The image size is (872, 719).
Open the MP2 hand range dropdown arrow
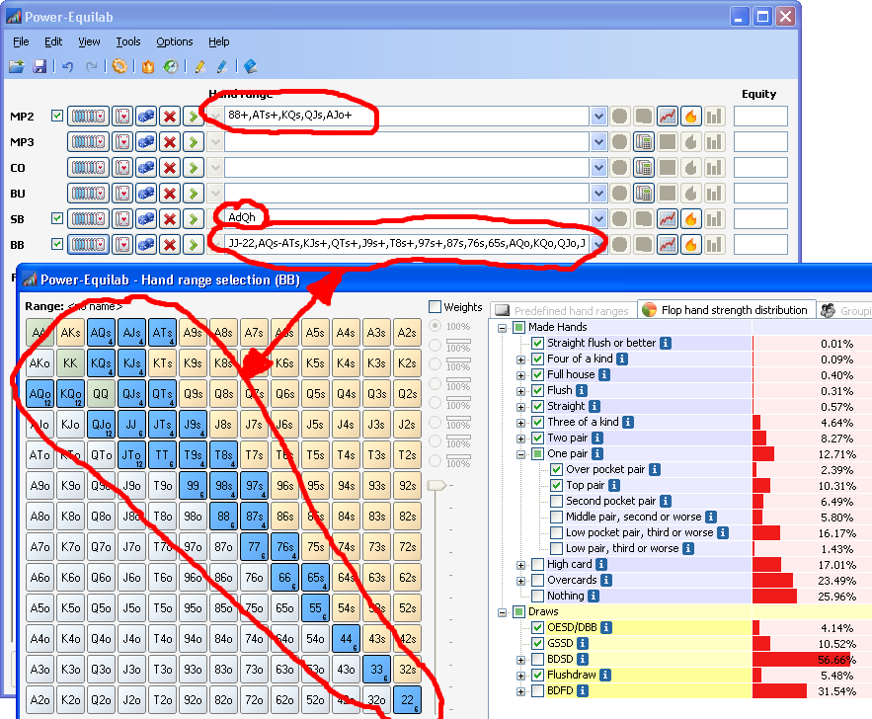[x=598, y=117]
